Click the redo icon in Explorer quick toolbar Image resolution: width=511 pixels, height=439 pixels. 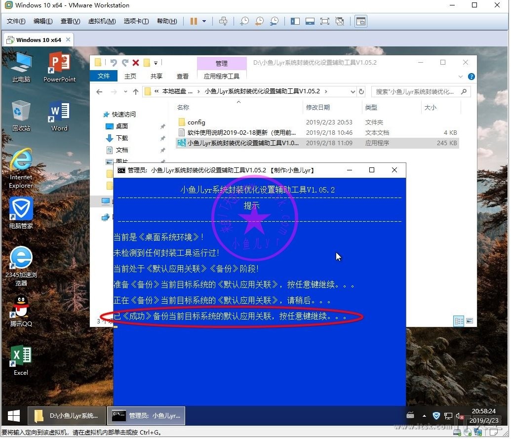pyautogui.click(x=125, y=62)
